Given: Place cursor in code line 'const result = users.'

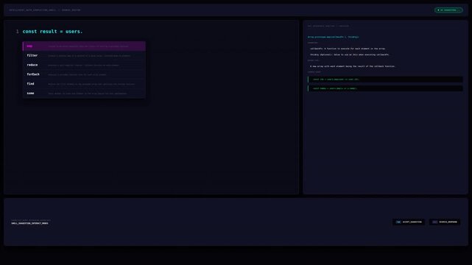Looking at the screenshot, I should 52,31.
